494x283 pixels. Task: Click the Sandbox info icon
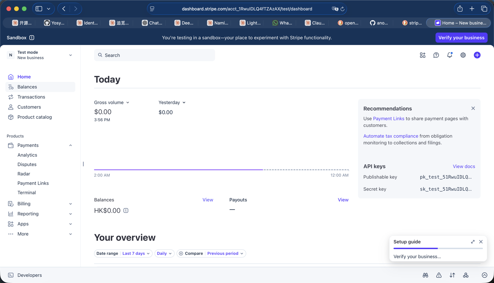(x=32, y=38)
